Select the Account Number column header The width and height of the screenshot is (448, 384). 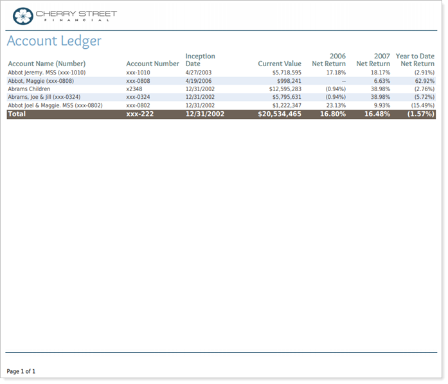tap(152, 64)
